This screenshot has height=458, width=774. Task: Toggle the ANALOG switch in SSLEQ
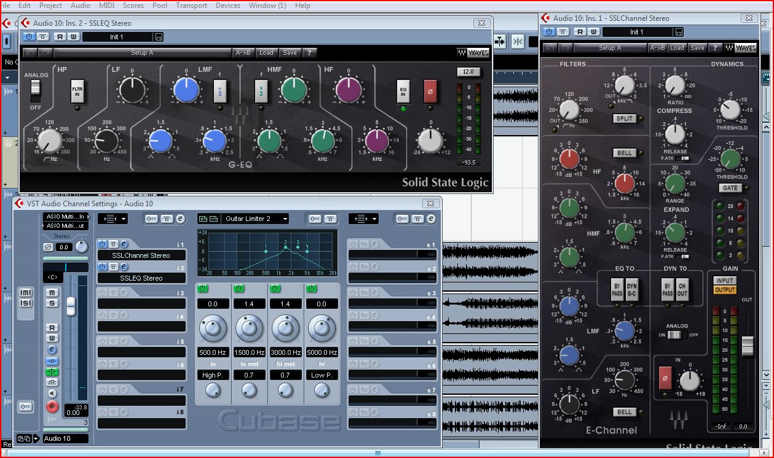point(36,90)
